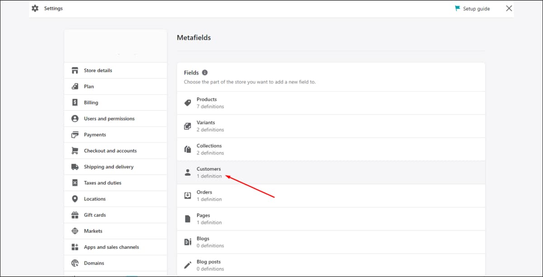Click the Store details storefront icon
The image size is (543, 277).
coord(75,70)
